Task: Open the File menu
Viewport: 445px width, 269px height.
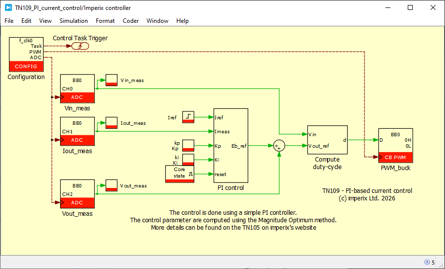Action: (x=9, y=21)
